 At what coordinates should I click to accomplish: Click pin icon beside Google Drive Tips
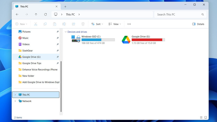(58, 63)
